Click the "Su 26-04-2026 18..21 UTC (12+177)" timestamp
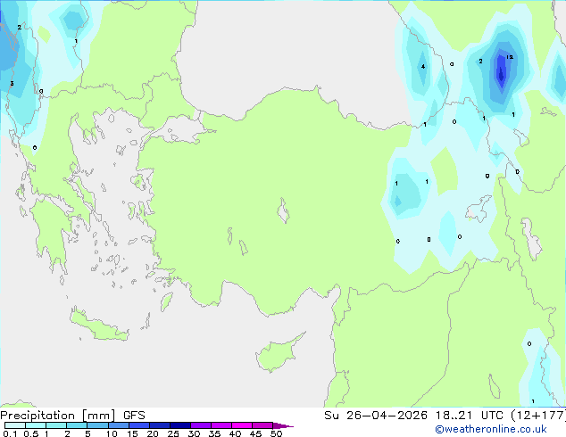 click(x=445, y=416)
